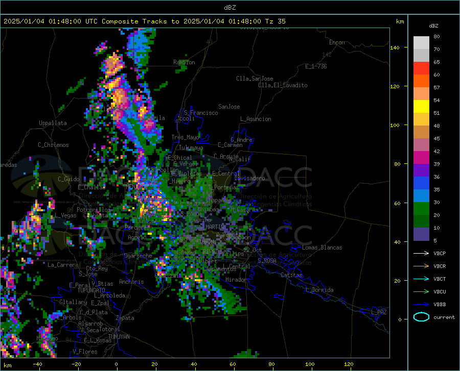Select the 51-54 dBZ yellow color swatch

tap(421, 107)
